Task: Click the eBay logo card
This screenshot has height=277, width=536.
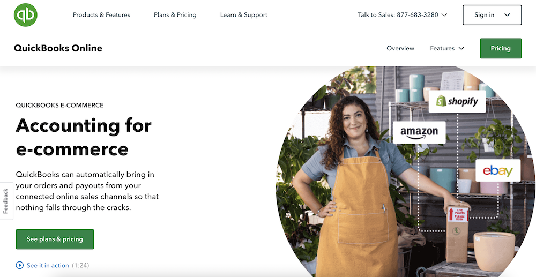Action: click(x=498, y=170)
